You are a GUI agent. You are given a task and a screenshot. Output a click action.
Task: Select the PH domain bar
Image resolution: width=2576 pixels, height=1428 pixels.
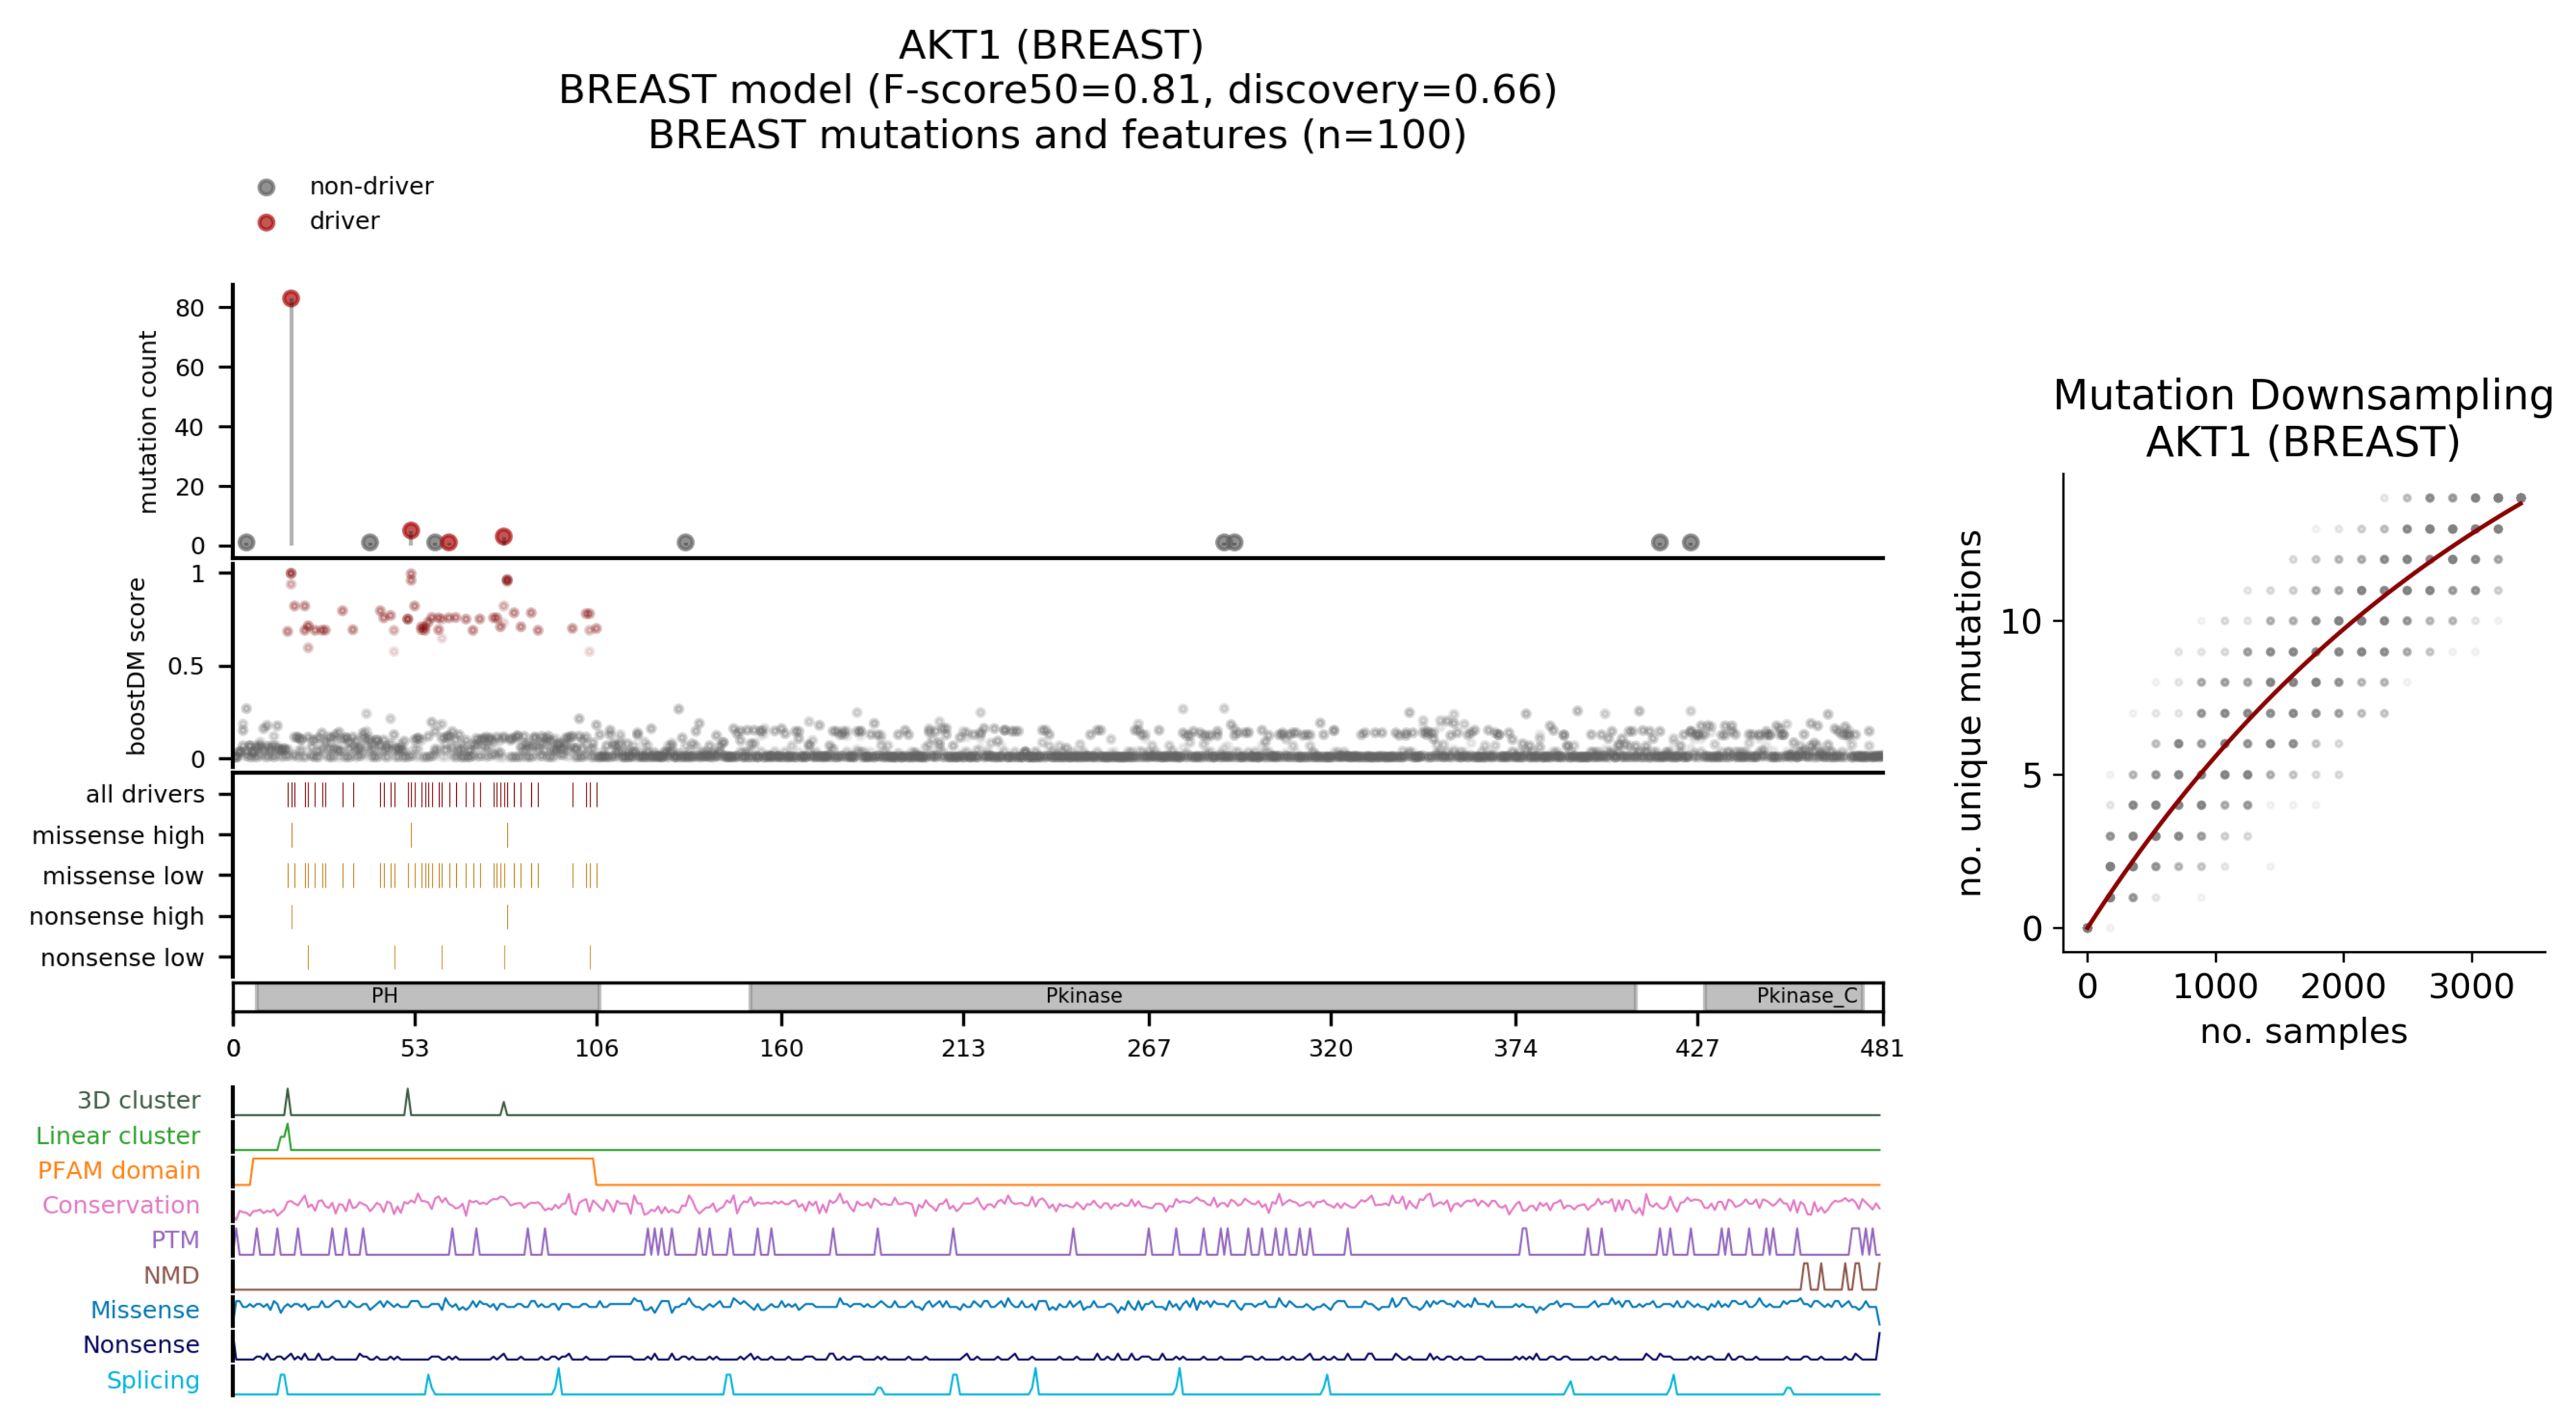pos(427,996)
